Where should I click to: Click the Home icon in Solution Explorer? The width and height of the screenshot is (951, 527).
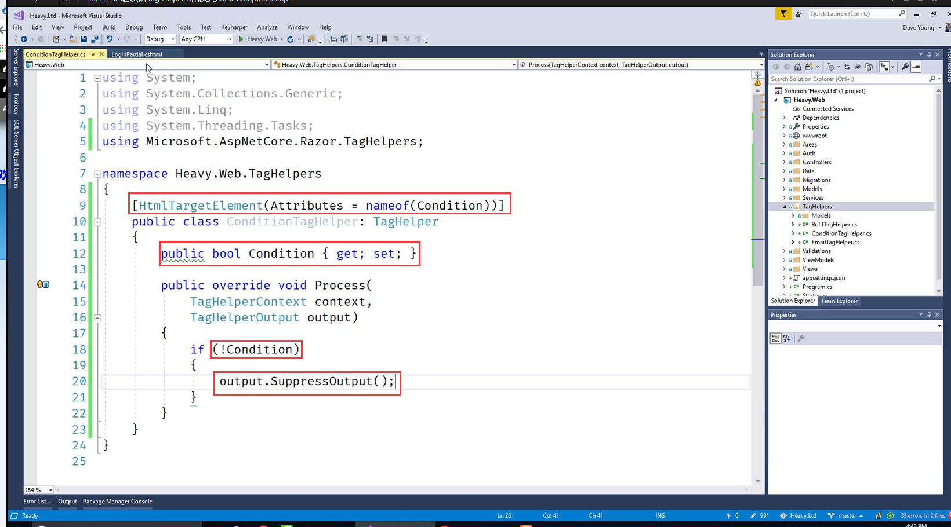coord(797,67)
